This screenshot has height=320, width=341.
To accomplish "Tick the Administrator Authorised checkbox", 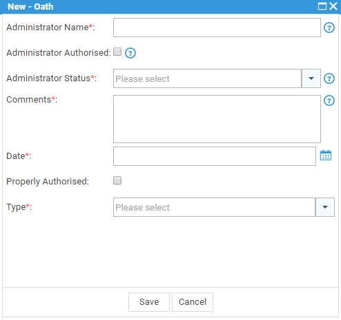I will (x=117, y=52).
